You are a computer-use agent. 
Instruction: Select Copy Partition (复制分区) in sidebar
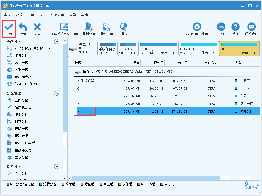(18, 115)
